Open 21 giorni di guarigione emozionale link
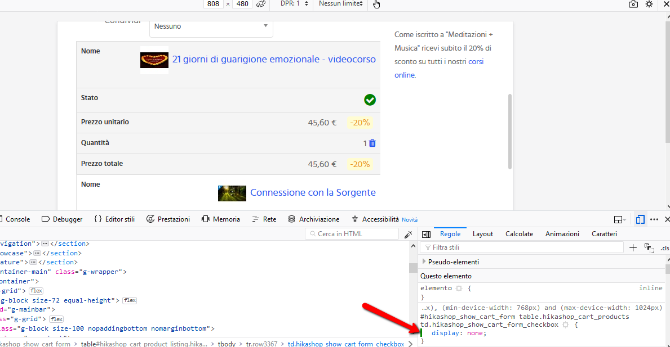The image size is (670, 347). [274, 60]
